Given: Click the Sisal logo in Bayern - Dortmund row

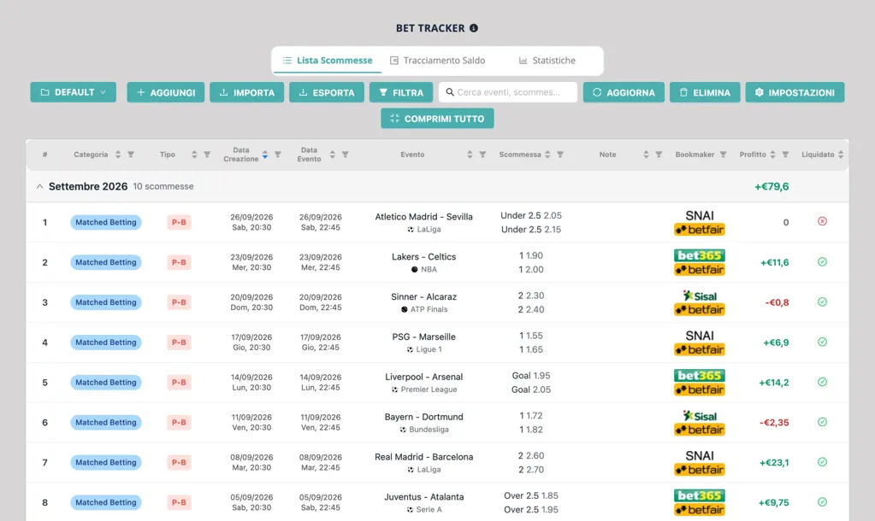Looking at the screenshot, I should [700, 416].
